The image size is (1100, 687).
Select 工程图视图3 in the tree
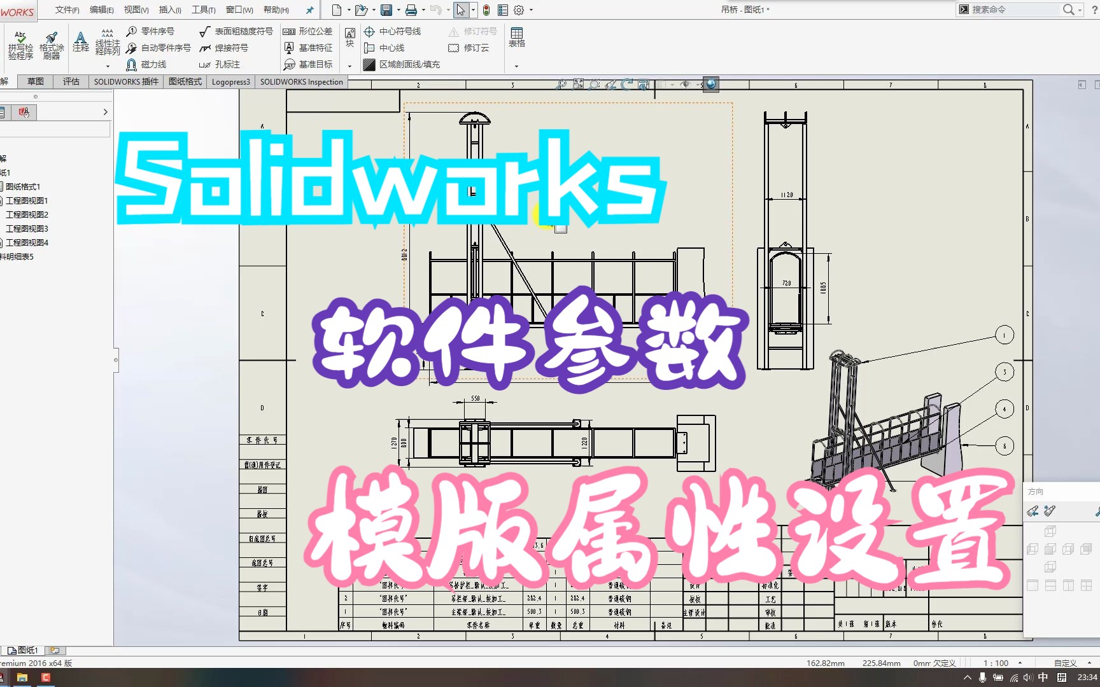27,228
